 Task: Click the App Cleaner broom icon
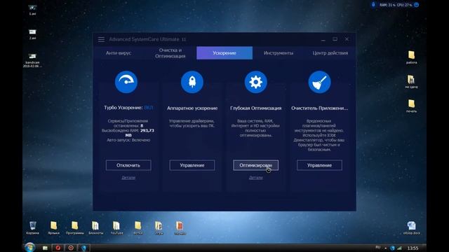(320, 82)
